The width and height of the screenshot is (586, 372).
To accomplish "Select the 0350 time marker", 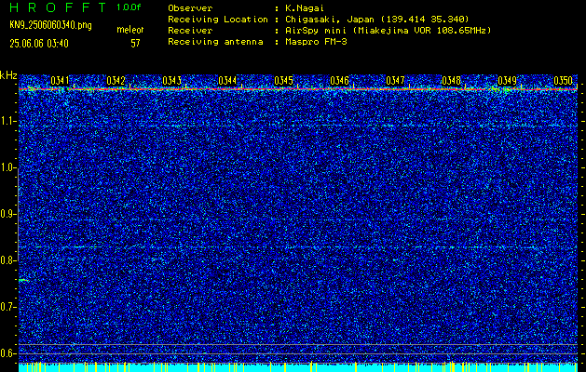I will (x=563, y=80).
